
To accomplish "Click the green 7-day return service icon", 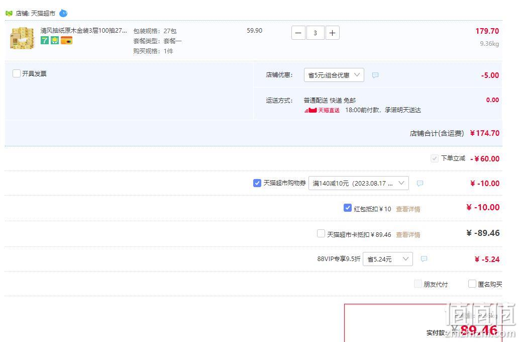I will click(x=45, y=41).
